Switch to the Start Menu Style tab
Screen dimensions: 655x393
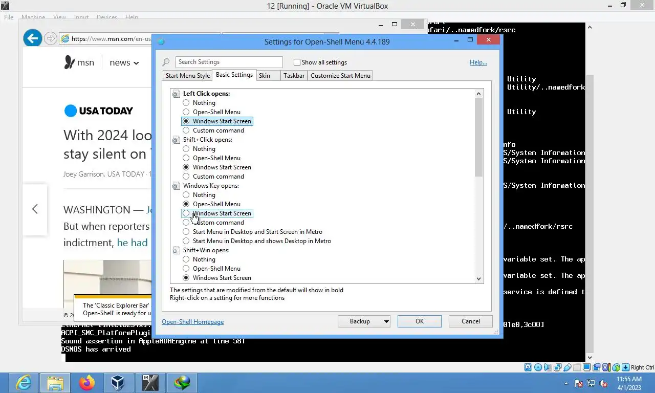click(188, 76)
